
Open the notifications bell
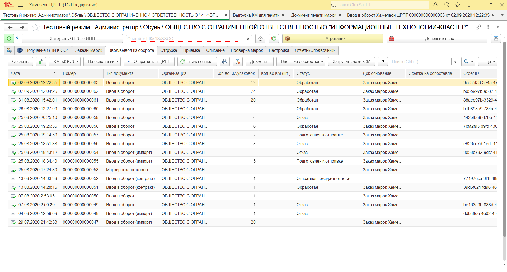point(435,5)
